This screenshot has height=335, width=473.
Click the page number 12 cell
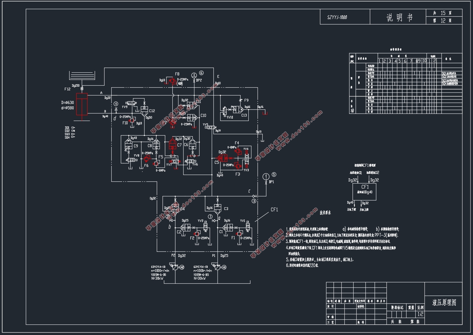pos(444,21)
